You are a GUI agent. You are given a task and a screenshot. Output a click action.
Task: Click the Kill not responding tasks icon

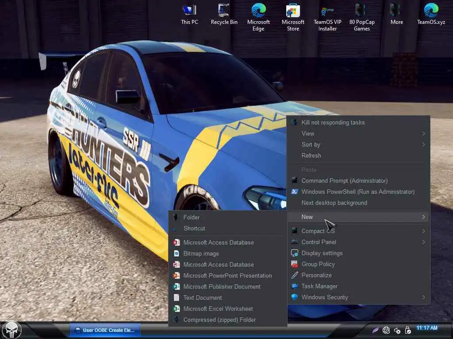coord(294,122)
